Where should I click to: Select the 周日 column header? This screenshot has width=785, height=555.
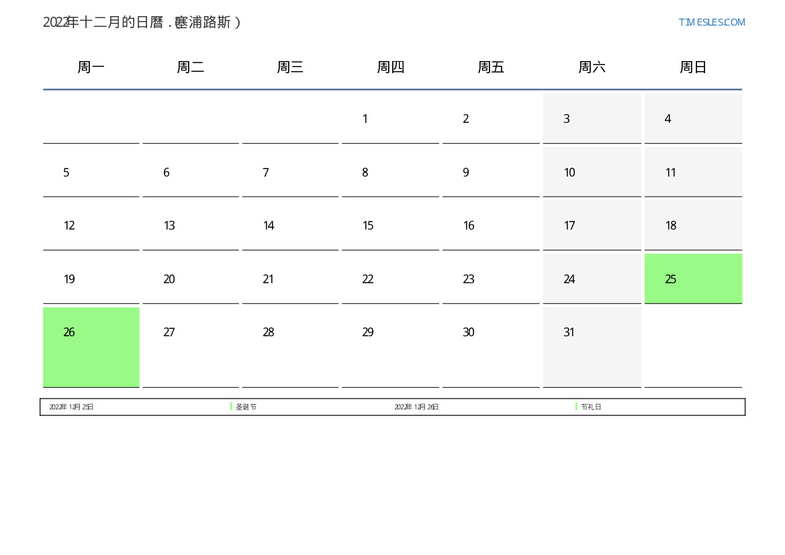[x=693, y=67]
